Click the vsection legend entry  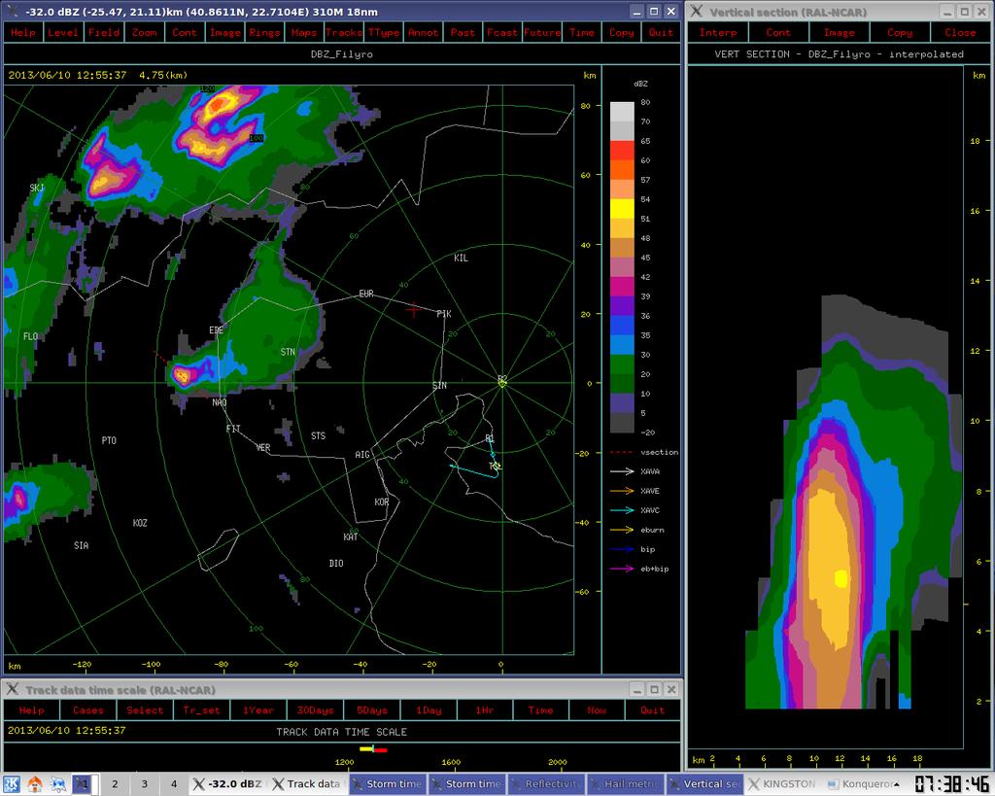coord(644,452)
